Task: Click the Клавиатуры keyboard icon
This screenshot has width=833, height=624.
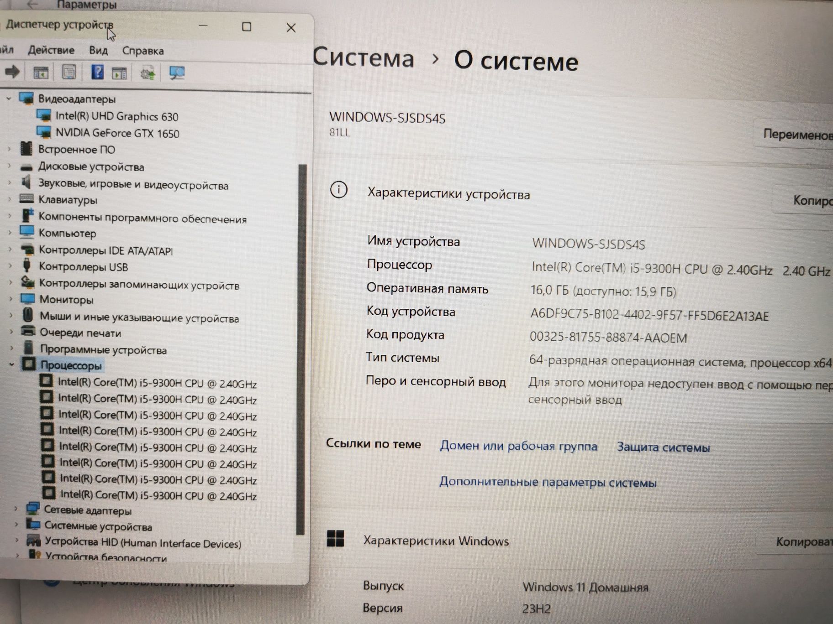Action: tap(26, 199)
